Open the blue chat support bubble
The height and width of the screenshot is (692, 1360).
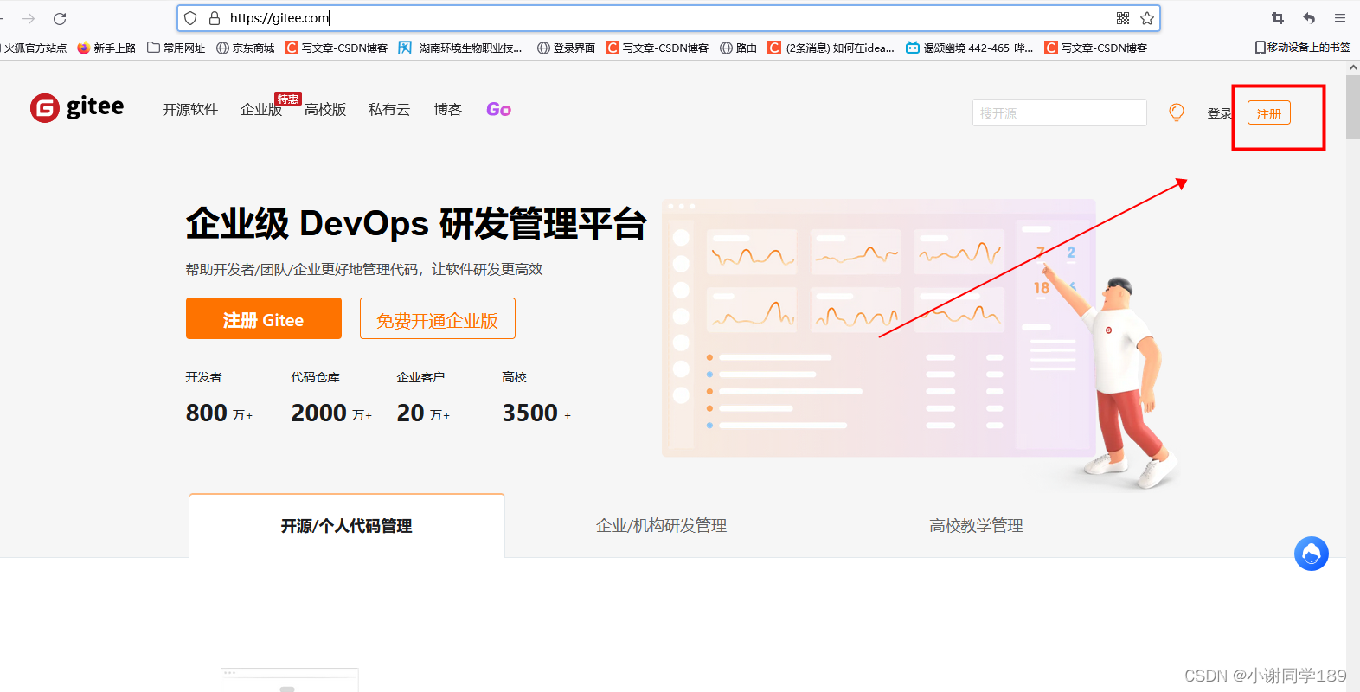1312,554
